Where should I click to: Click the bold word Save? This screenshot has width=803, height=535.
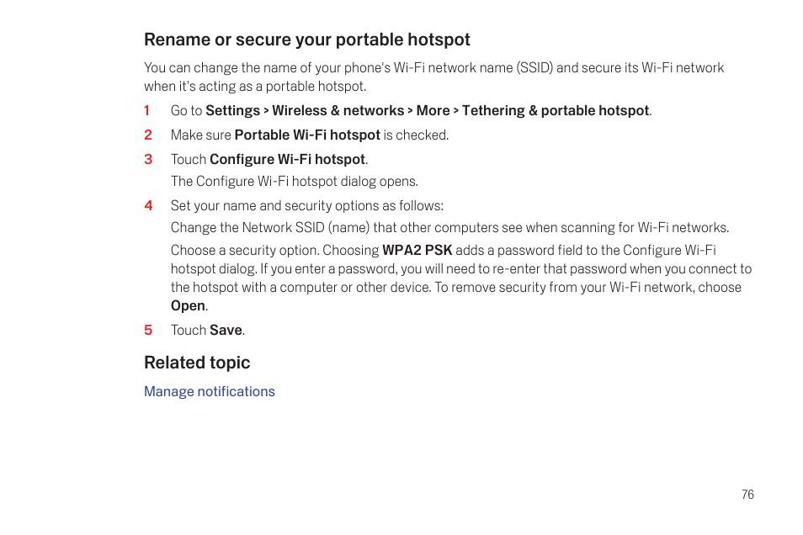226,331
